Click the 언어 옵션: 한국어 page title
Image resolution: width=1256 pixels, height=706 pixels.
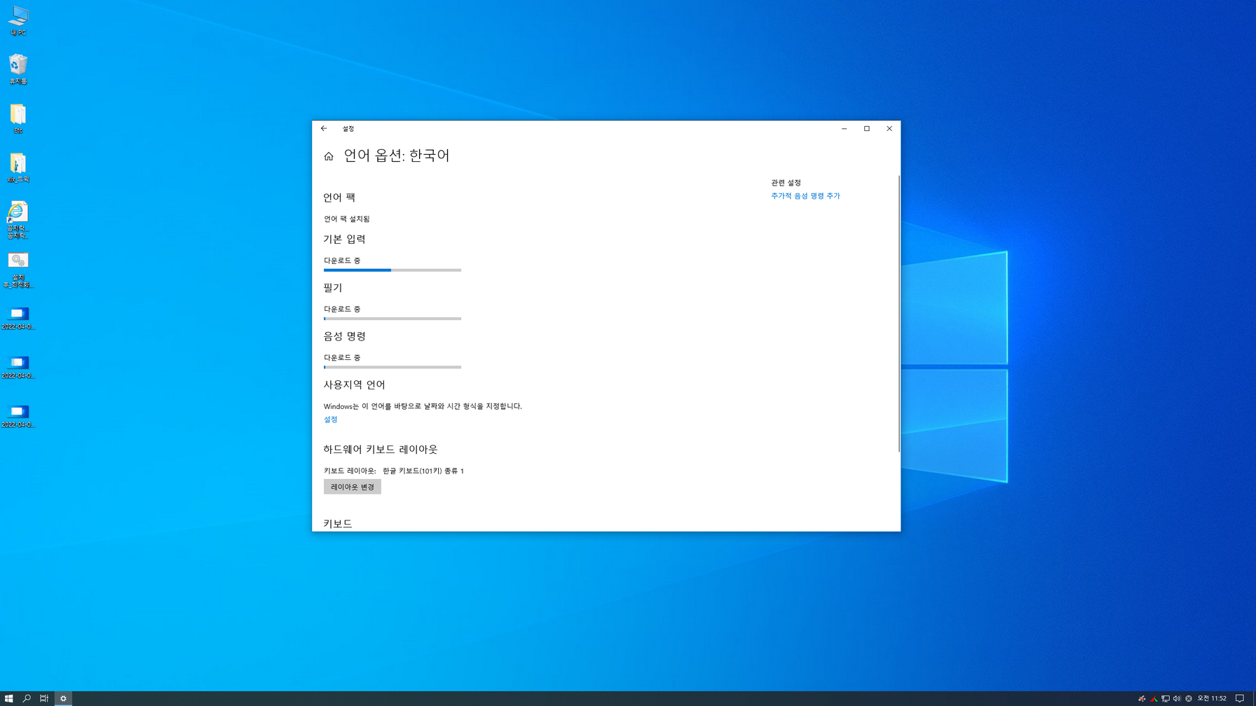click(x=397, y=155)
